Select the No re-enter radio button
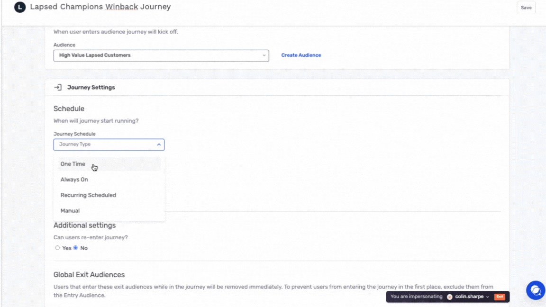546x307 pixels. [75, 248]
